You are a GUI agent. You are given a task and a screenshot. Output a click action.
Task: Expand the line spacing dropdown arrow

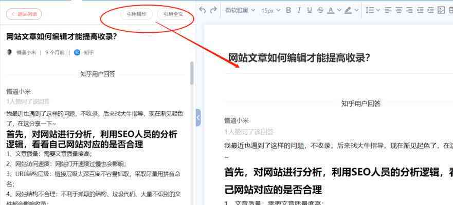tap(378, 10)
